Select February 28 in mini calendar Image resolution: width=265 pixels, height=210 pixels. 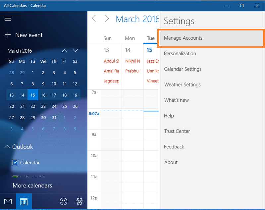click(x=12, y=73)
